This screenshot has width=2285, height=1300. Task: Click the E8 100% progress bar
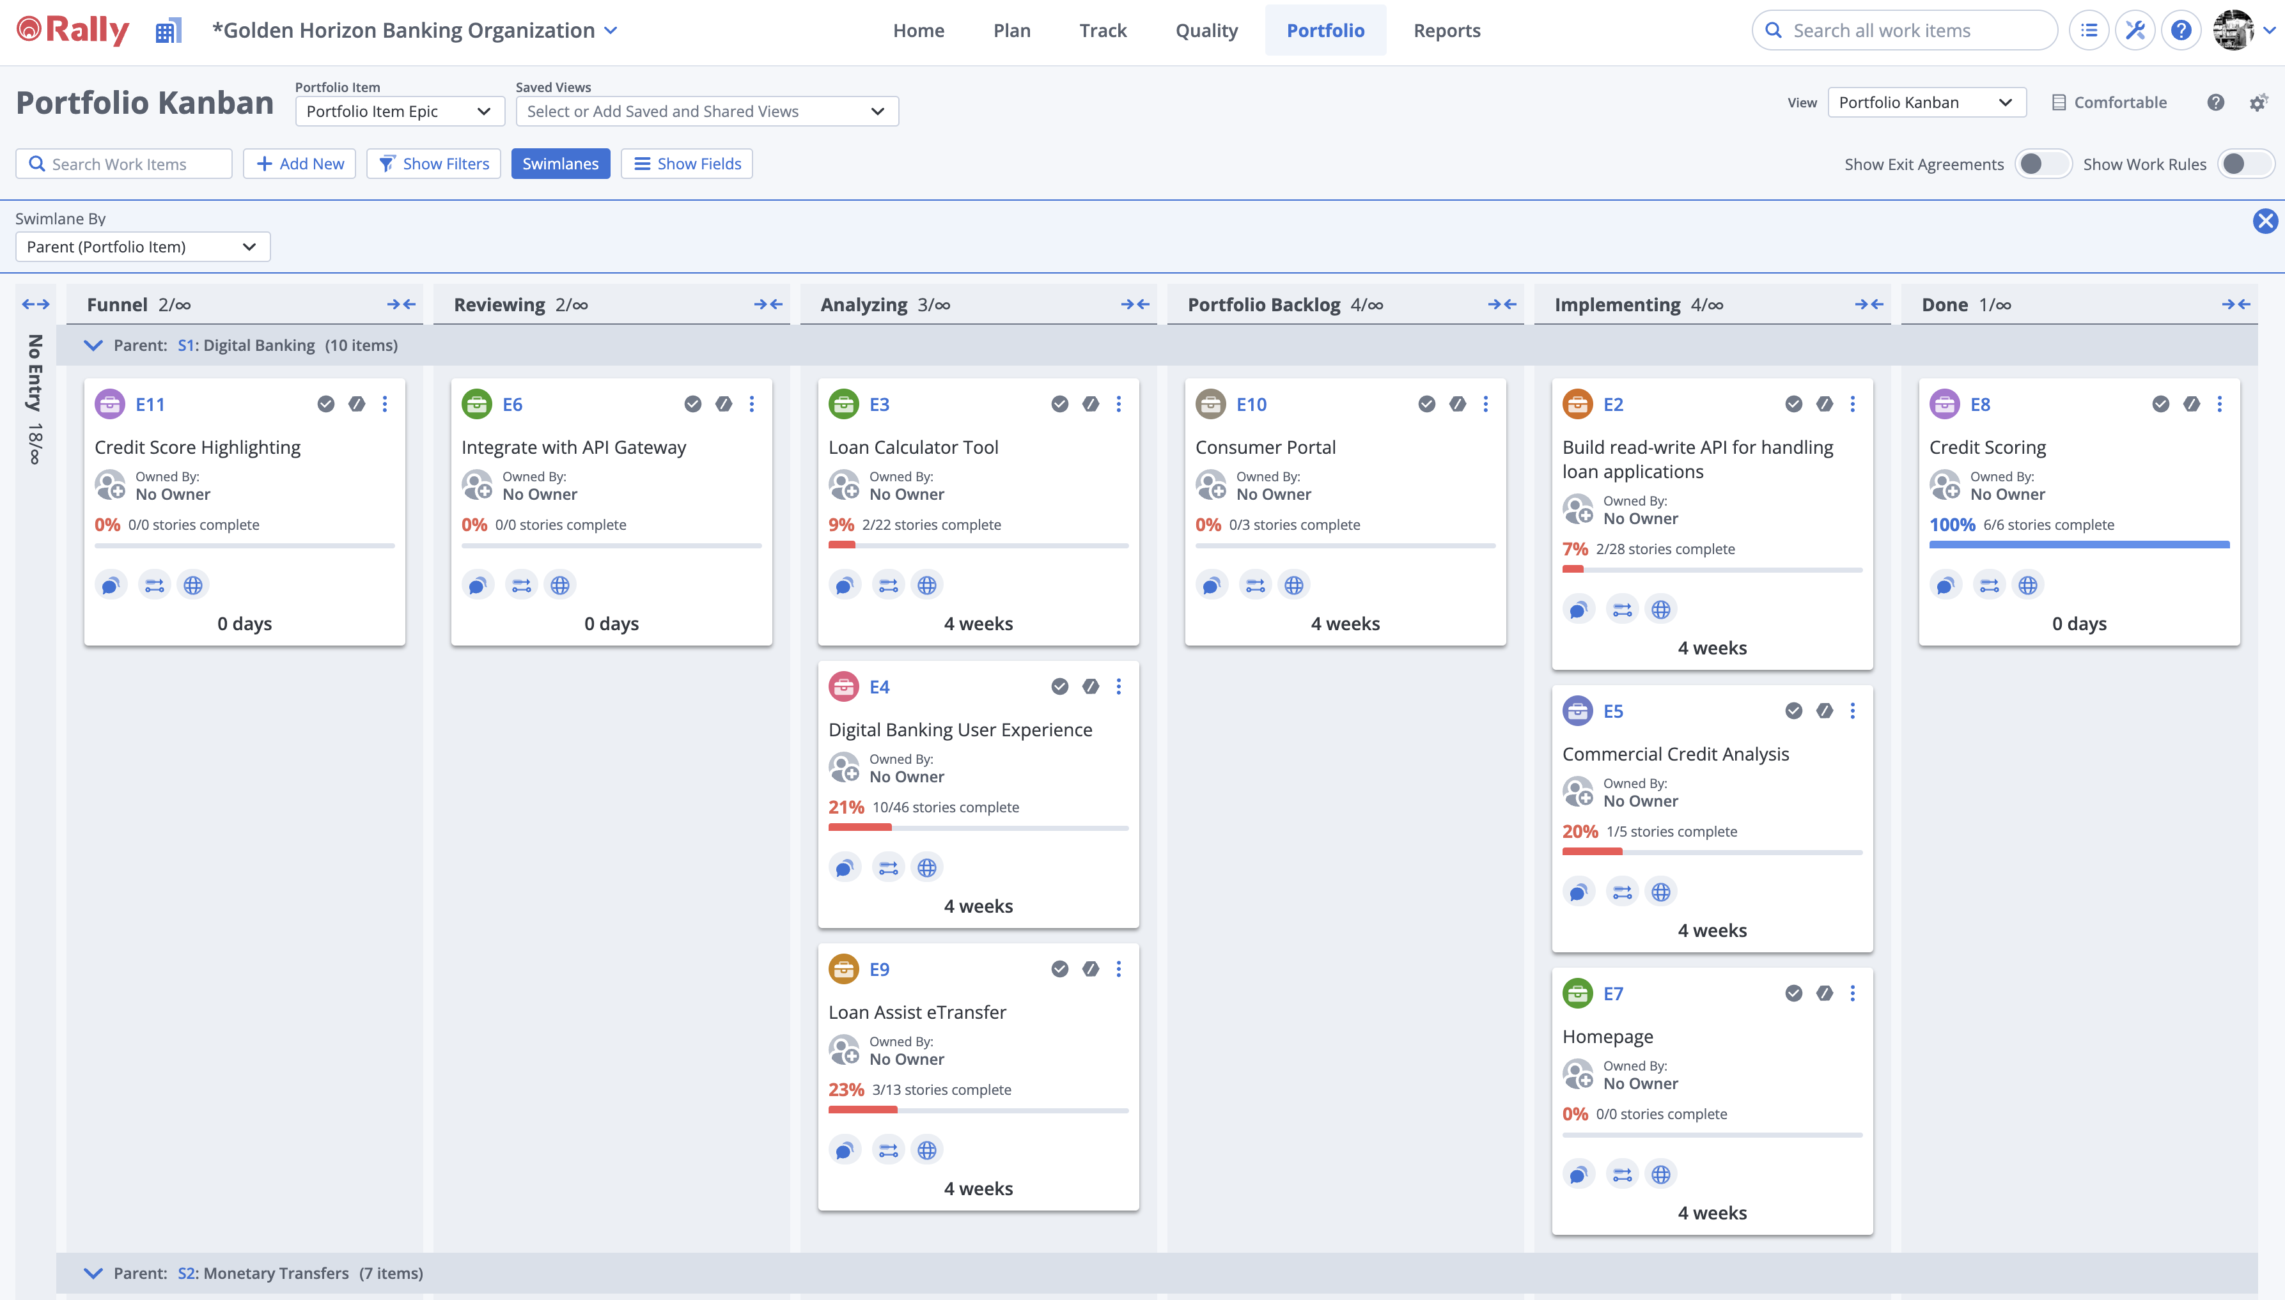pos(2078,545)
